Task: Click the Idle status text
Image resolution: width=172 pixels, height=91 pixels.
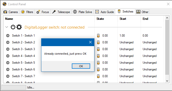Action: pos(31,87)
